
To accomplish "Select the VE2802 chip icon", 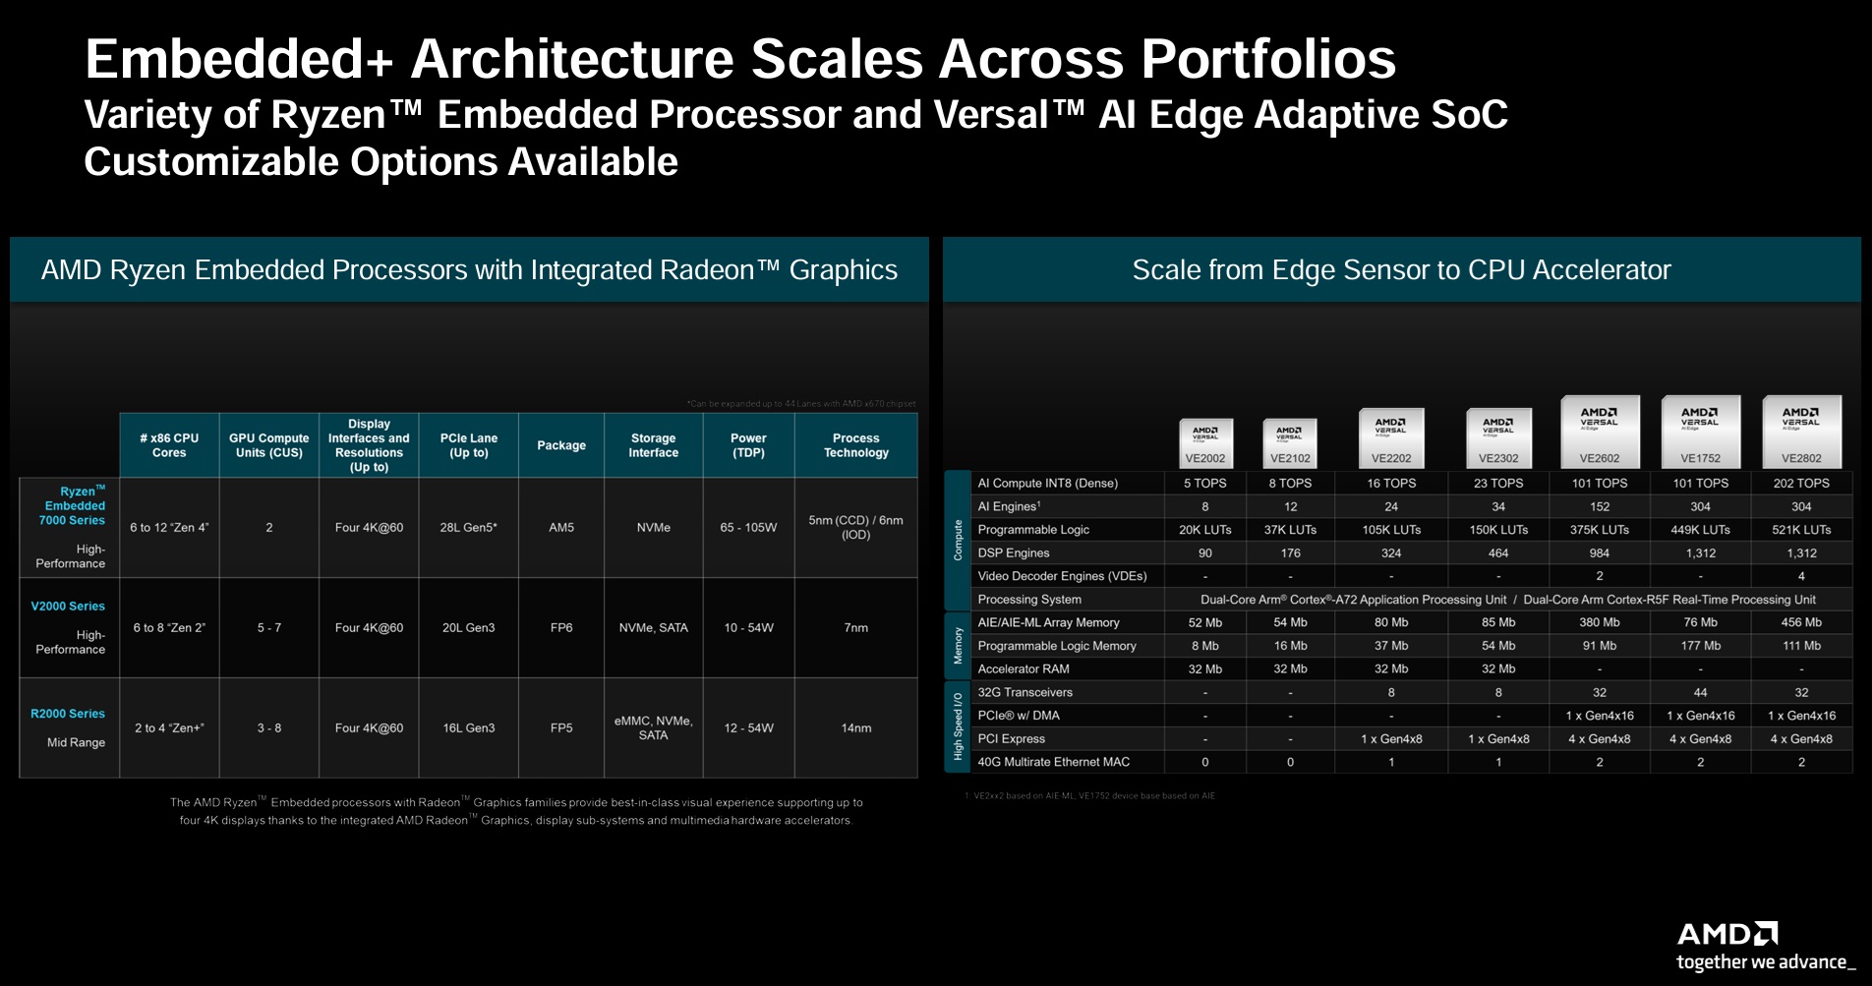I will click(x=1801, y=431).
